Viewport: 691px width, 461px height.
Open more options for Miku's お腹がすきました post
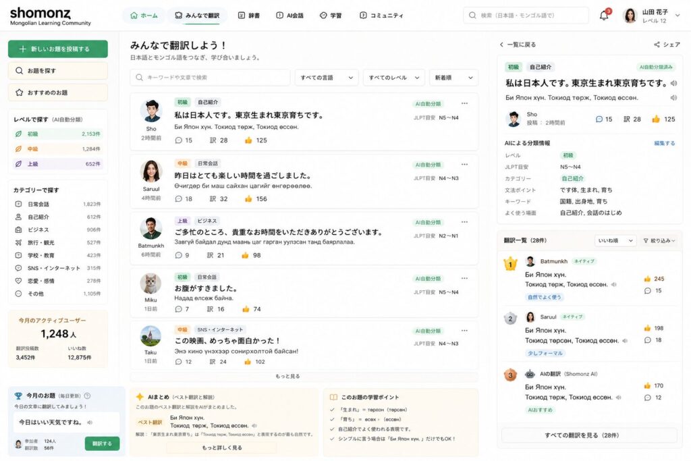pyautogui.click(x=464, y=279)
